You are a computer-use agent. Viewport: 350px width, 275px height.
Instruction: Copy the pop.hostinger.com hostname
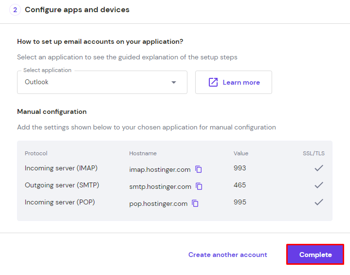point(195,203)
